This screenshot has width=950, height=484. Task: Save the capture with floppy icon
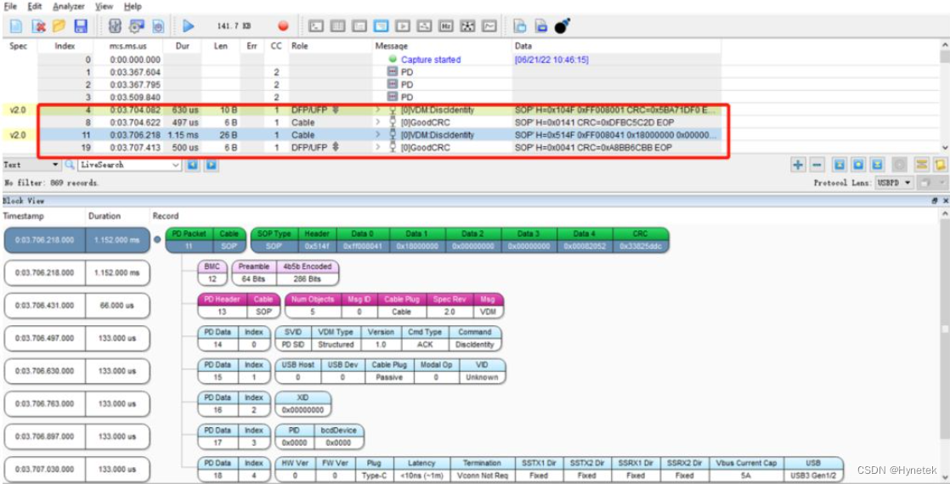81,26
